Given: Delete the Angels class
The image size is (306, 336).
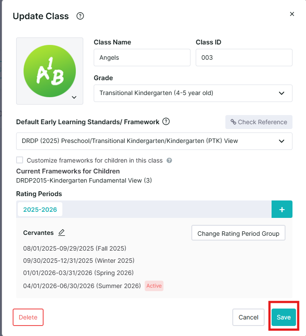Looking at the screenshot, I should (x=28, y=317).
